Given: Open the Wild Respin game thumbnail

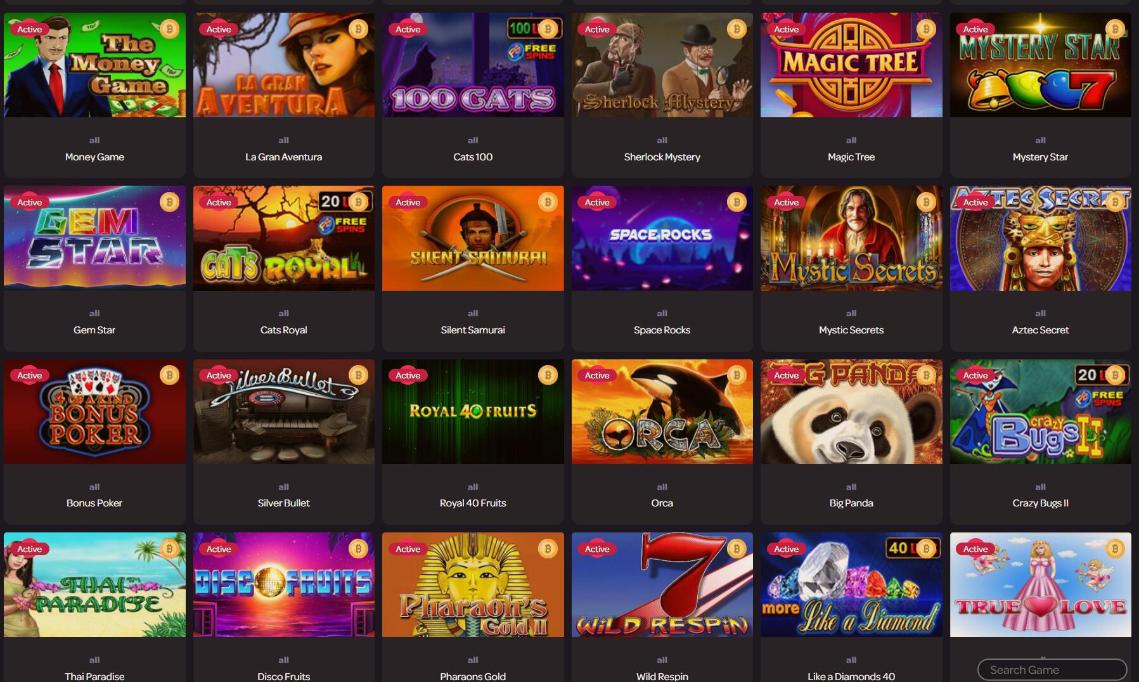Looking at the screenshot, I should tap(662, 584).
